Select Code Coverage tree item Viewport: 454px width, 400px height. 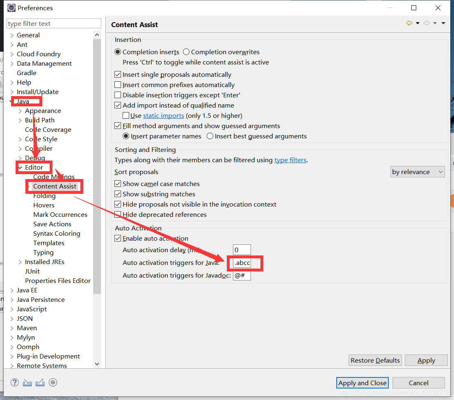coord(48,129)
